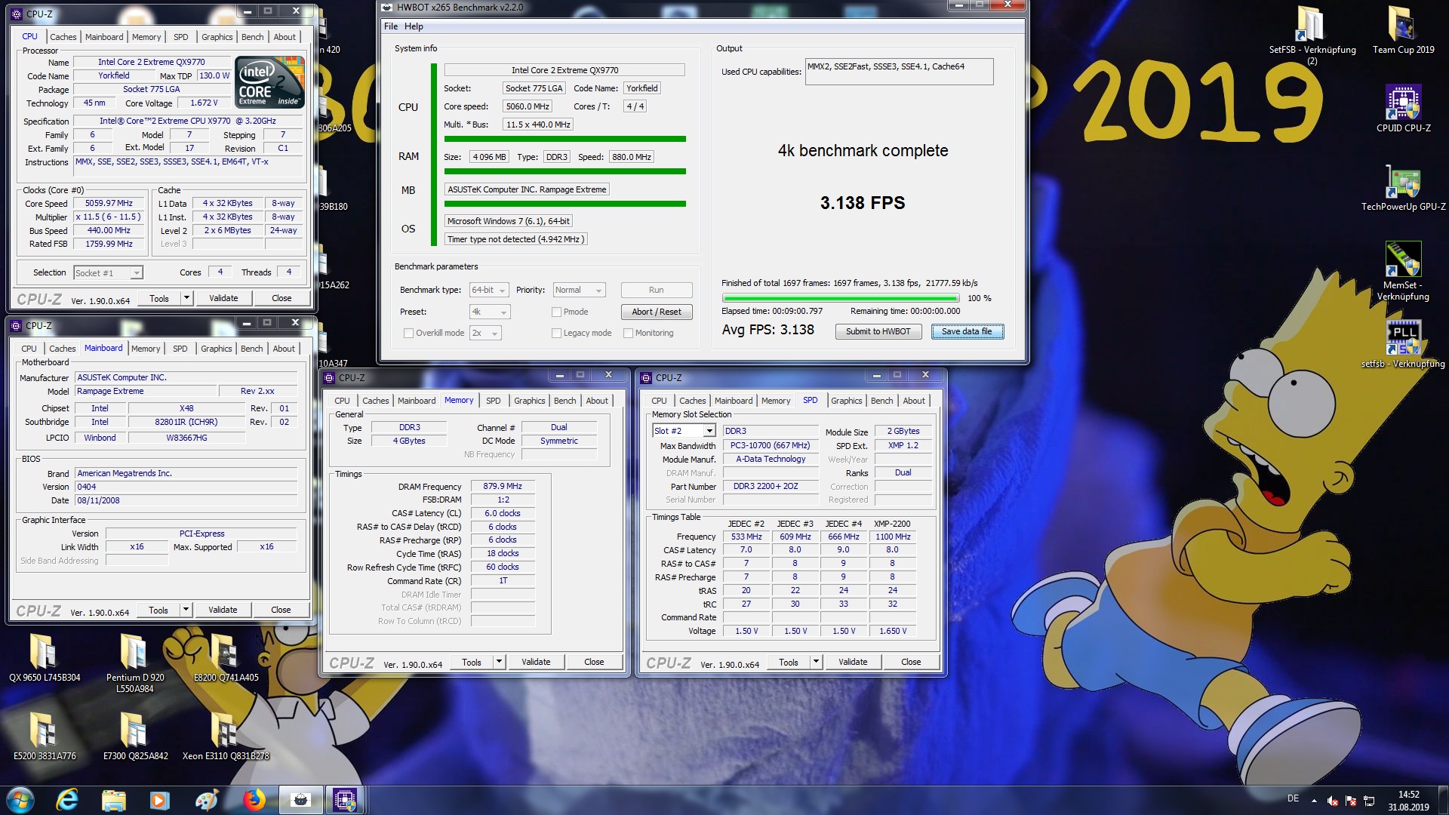This screenshot has width=1449, height=815.
Task: Switch to Caches tab in top CPU-Z
Action: pos(63,37)
